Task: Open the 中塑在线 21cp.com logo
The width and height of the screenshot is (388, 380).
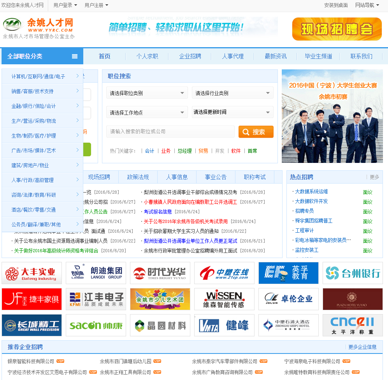Action: (224, 273)
